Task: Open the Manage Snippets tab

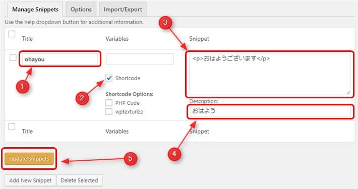Action: coord(35,10)
